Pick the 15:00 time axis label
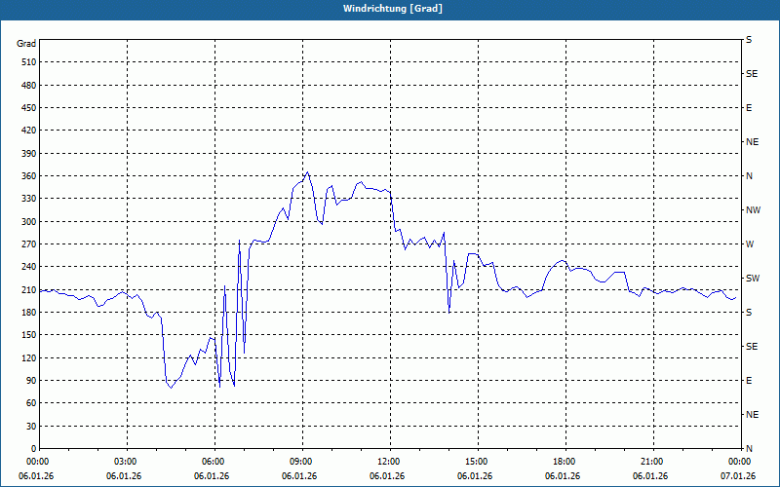The height and width of the screenshot is (487, 780). coord(478,462)
